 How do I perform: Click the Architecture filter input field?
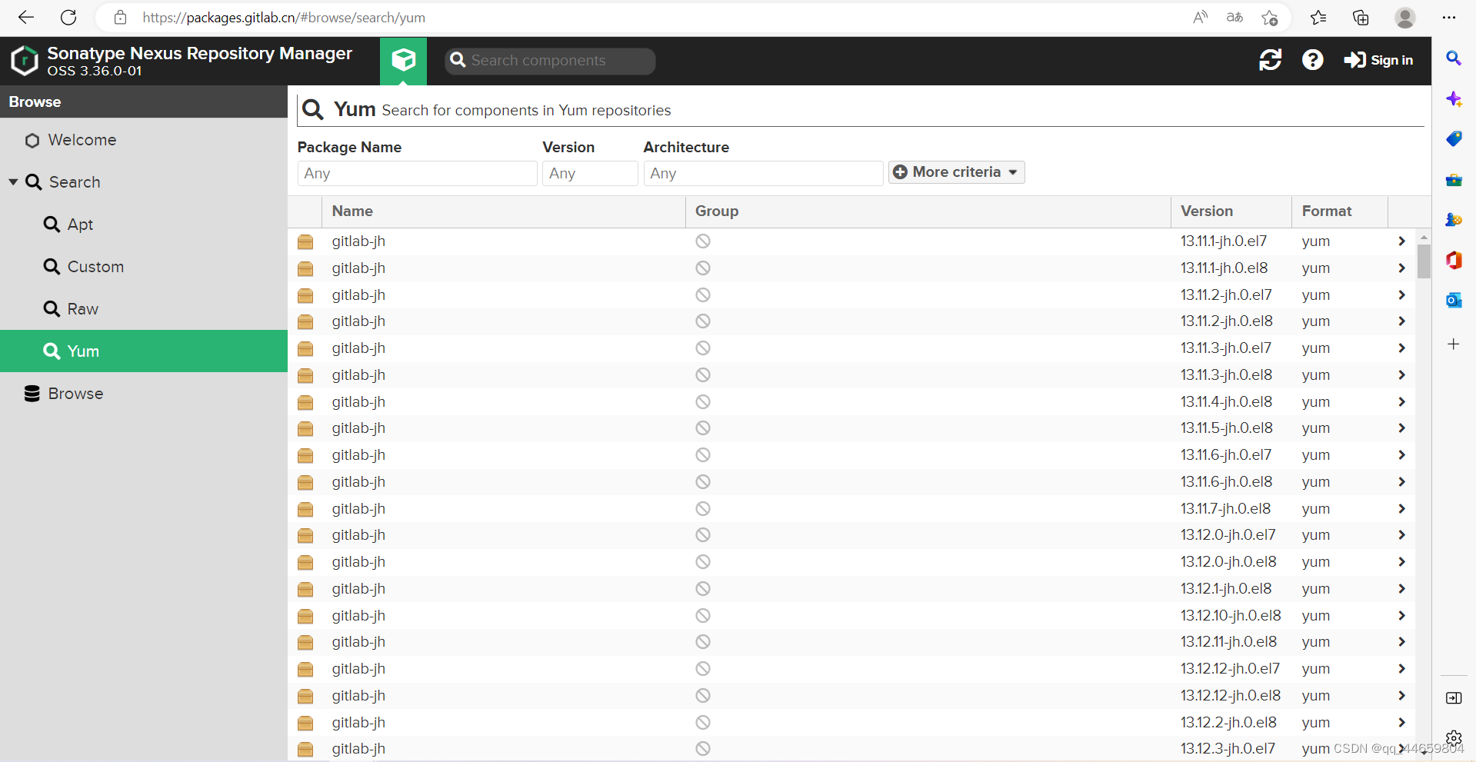click(763, 173)
